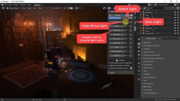Open the Window menu
Viewport: 180px width, 101px height.
click(22, 5)
